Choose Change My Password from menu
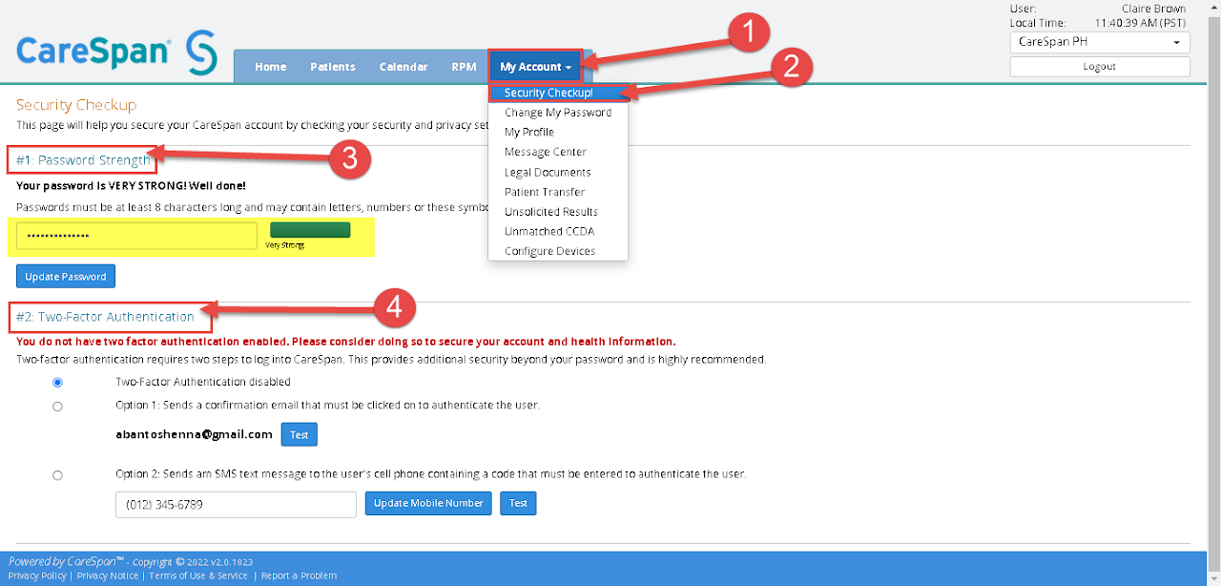This screenshot has width=1221, height=586. [558, 113]
